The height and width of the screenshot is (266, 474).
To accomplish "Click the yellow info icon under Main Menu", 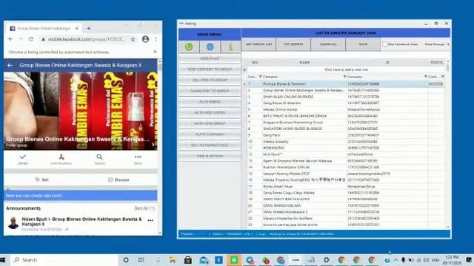I will pos(230,47).
